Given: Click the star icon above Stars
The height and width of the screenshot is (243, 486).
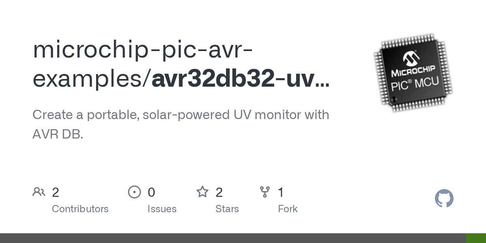Looking at the screenshot, I should [x=202, y=192].
